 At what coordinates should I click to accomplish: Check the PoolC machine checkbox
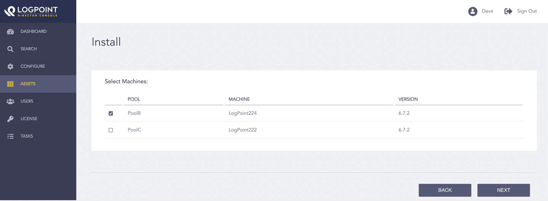coord(111,130)
